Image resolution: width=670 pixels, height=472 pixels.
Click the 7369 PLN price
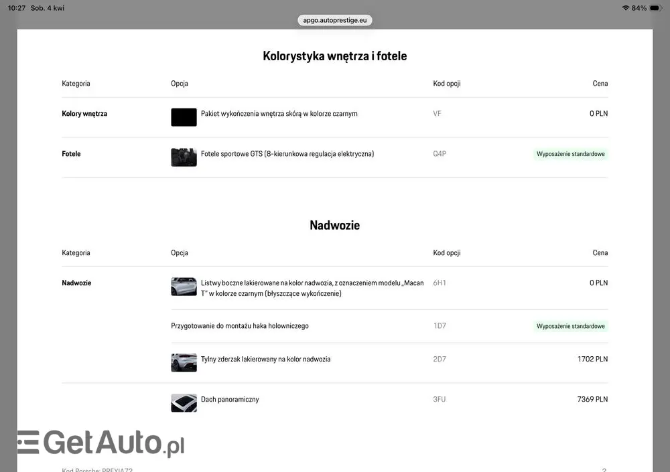point(592,400)
